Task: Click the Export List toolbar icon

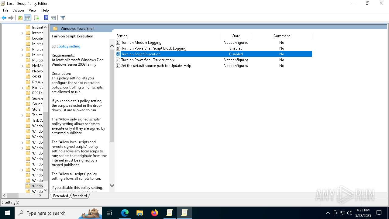Action: coord(36,18)
